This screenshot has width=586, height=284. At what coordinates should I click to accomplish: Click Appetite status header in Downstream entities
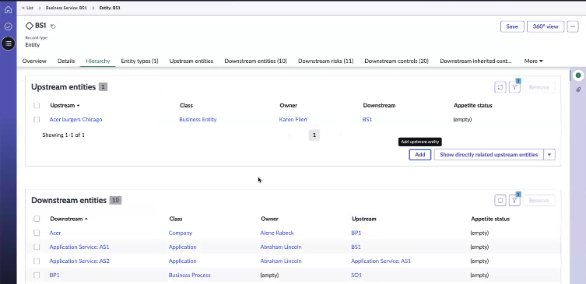(490, 219)
